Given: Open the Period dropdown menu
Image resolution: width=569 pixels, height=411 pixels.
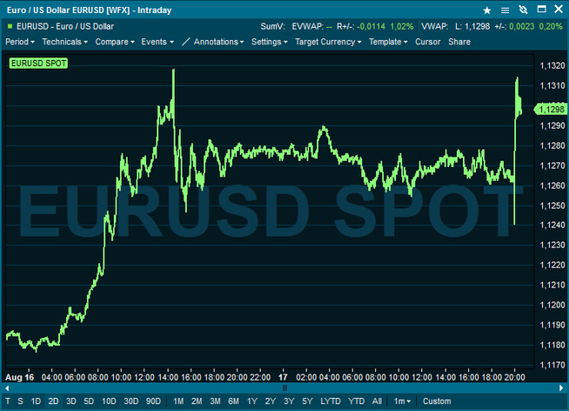Looking at the screenshot, I should tap(21, 42).
